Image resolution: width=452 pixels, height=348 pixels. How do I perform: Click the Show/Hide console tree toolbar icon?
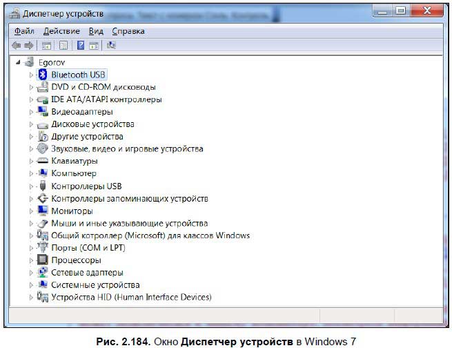[47, 46]
